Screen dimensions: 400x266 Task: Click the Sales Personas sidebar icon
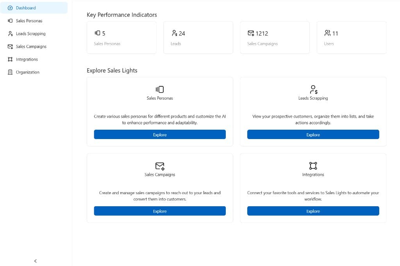(x=11, y=21)
